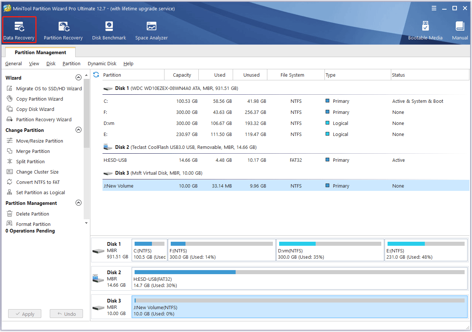Select Set Partition as Logical
This screenshot has width=472, height=332.
pos(35,192)
